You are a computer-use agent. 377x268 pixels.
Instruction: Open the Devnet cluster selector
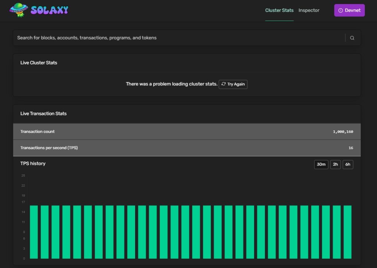pyautogui.click(x=349, y=10)
